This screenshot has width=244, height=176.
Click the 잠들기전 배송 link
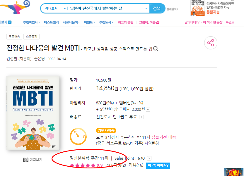pos(164,137)
